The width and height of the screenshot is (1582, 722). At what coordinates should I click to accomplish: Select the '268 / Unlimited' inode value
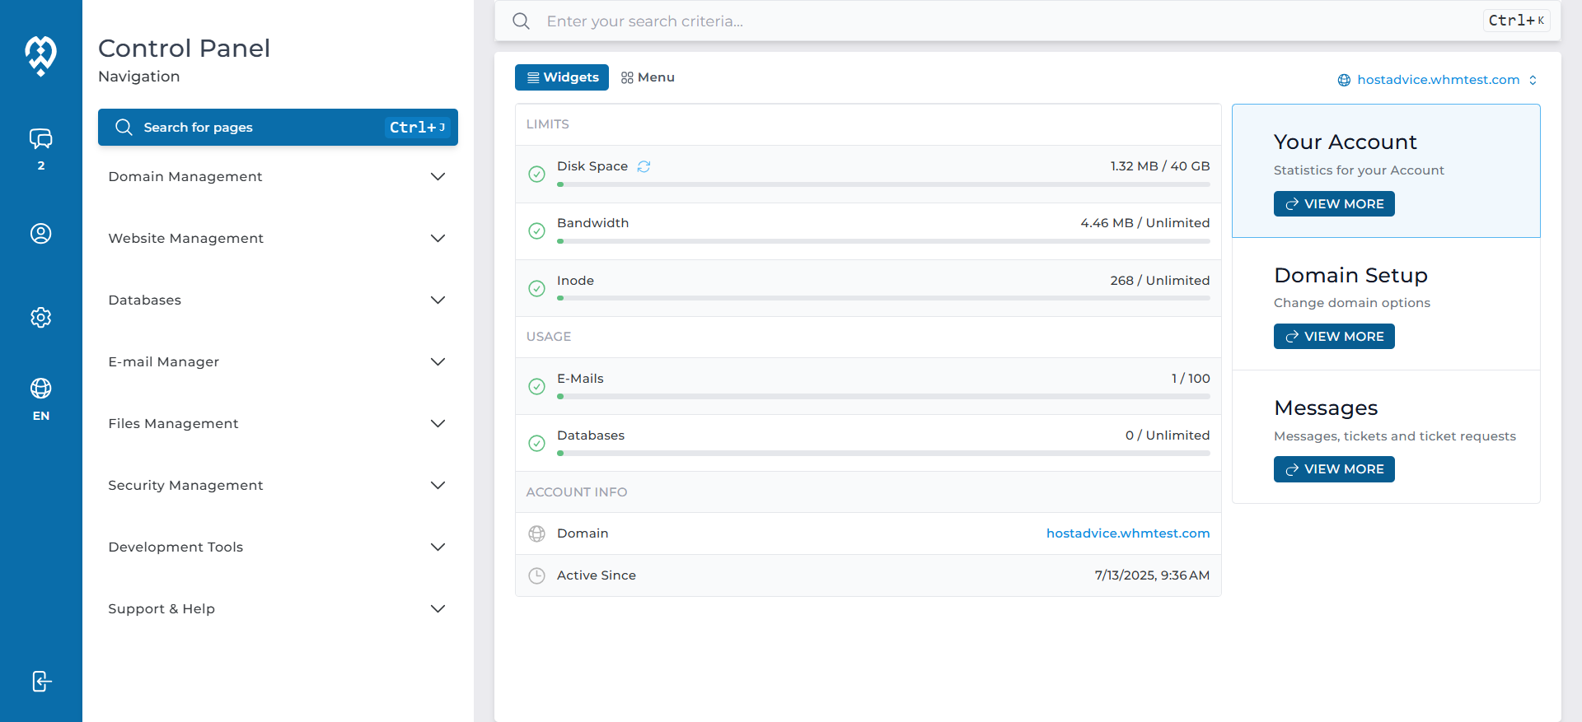pyautogui.click(x=1160, y=281)
